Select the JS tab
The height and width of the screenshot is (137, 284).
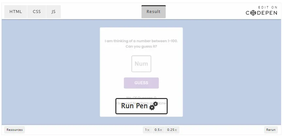pos(53,12)
